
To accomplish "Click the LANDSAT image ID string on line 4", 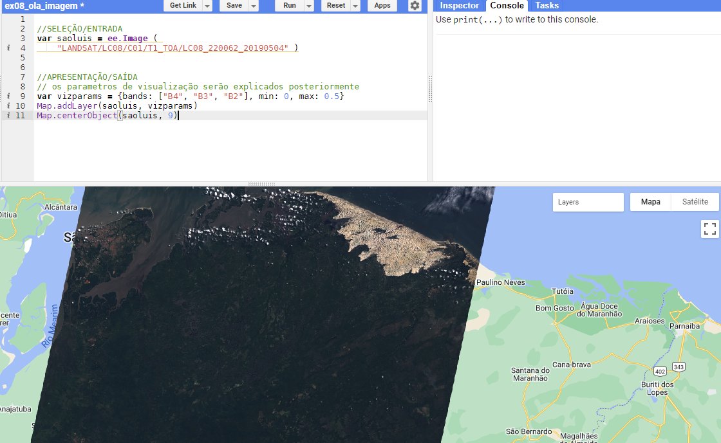I will (x=173, y=48).
